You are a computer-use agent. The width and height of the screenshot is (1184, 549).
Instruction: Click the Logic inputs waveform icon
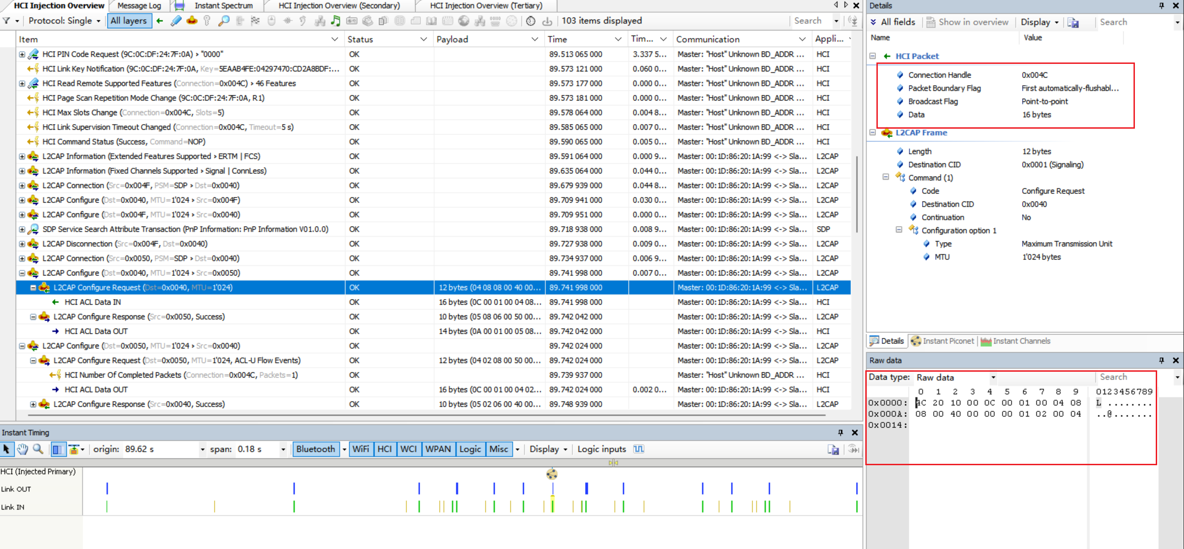point(639,449)
